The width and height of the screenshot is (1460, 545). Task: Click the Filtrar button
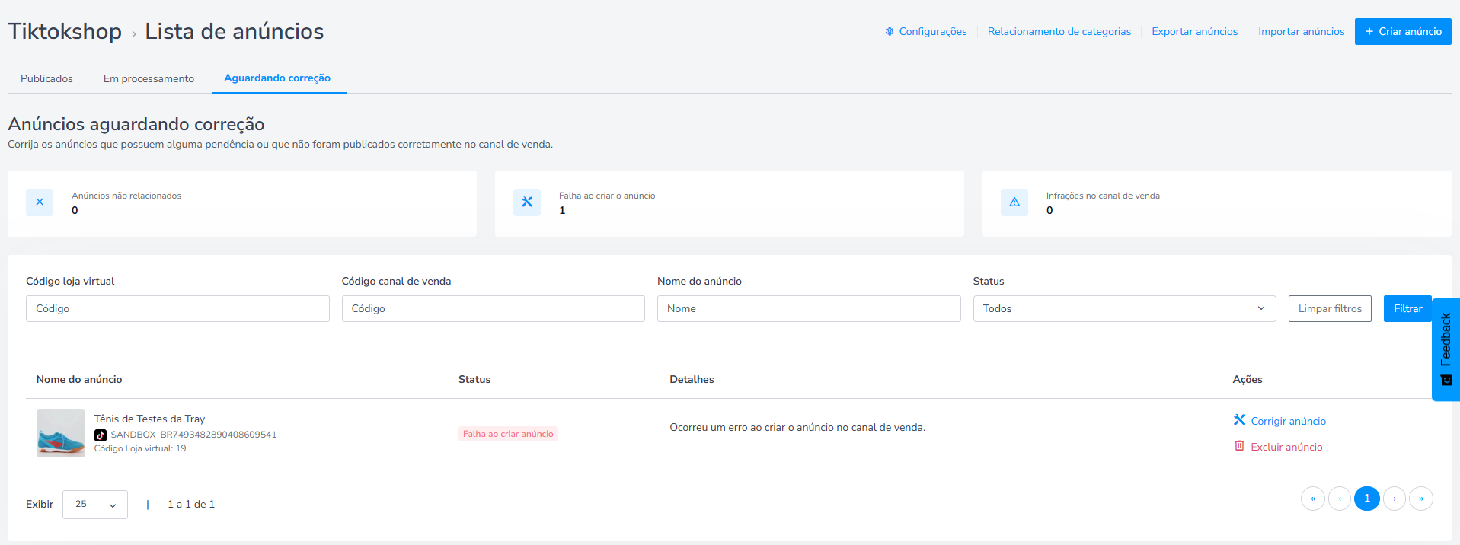(x=1407, y=308)
